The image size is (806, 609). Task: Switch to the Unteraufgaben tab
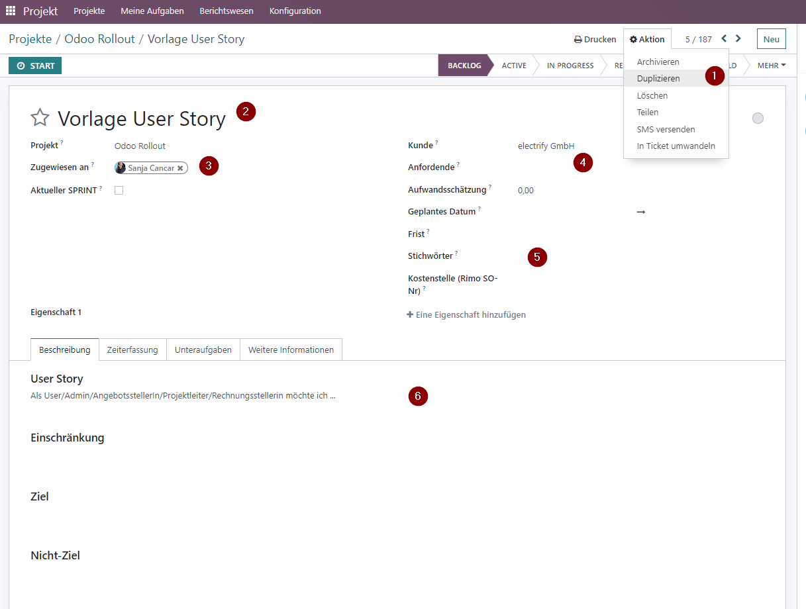[x=203, y=350]
